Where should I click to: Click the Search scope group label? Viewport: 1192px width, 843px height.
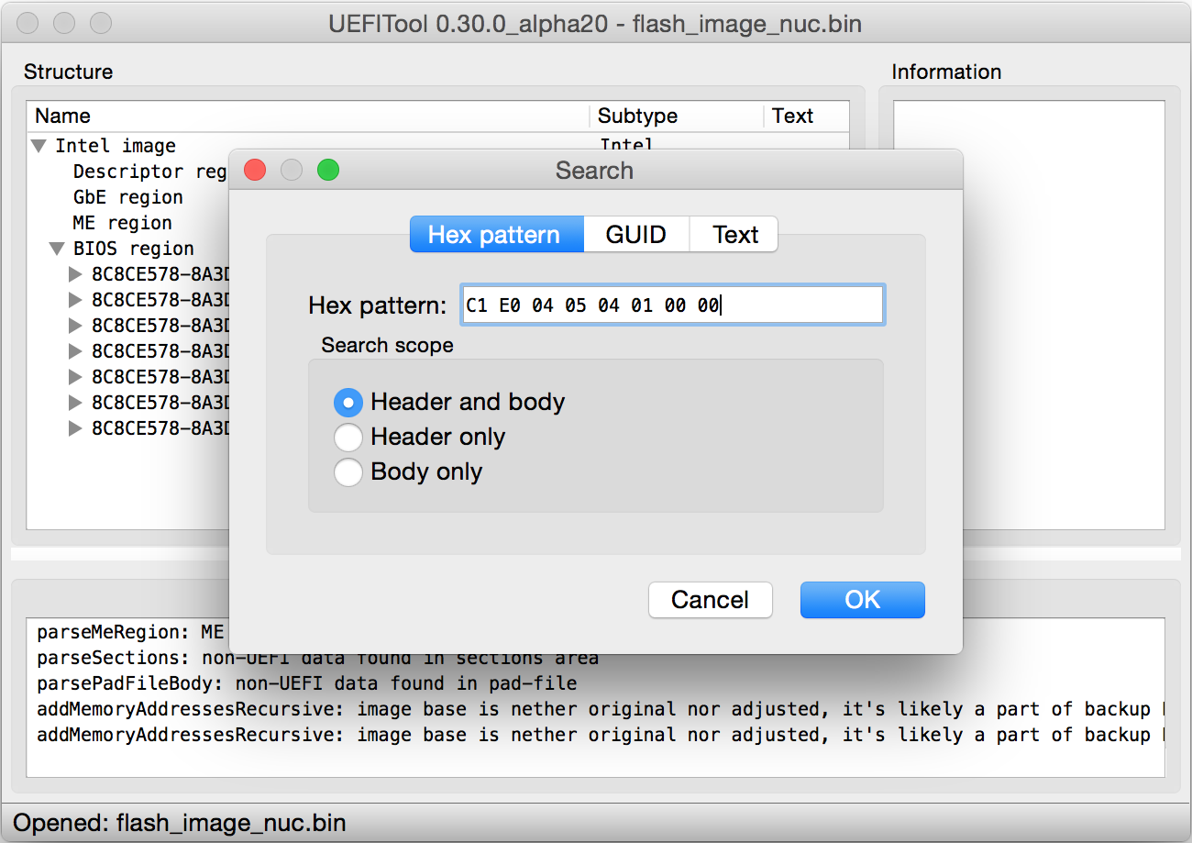[x=387, y=346]
